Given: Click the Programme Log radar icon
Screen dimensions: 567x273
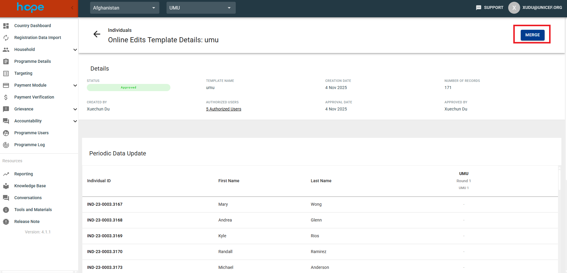Looking at the screenshot, I should [x=6, y=145].
